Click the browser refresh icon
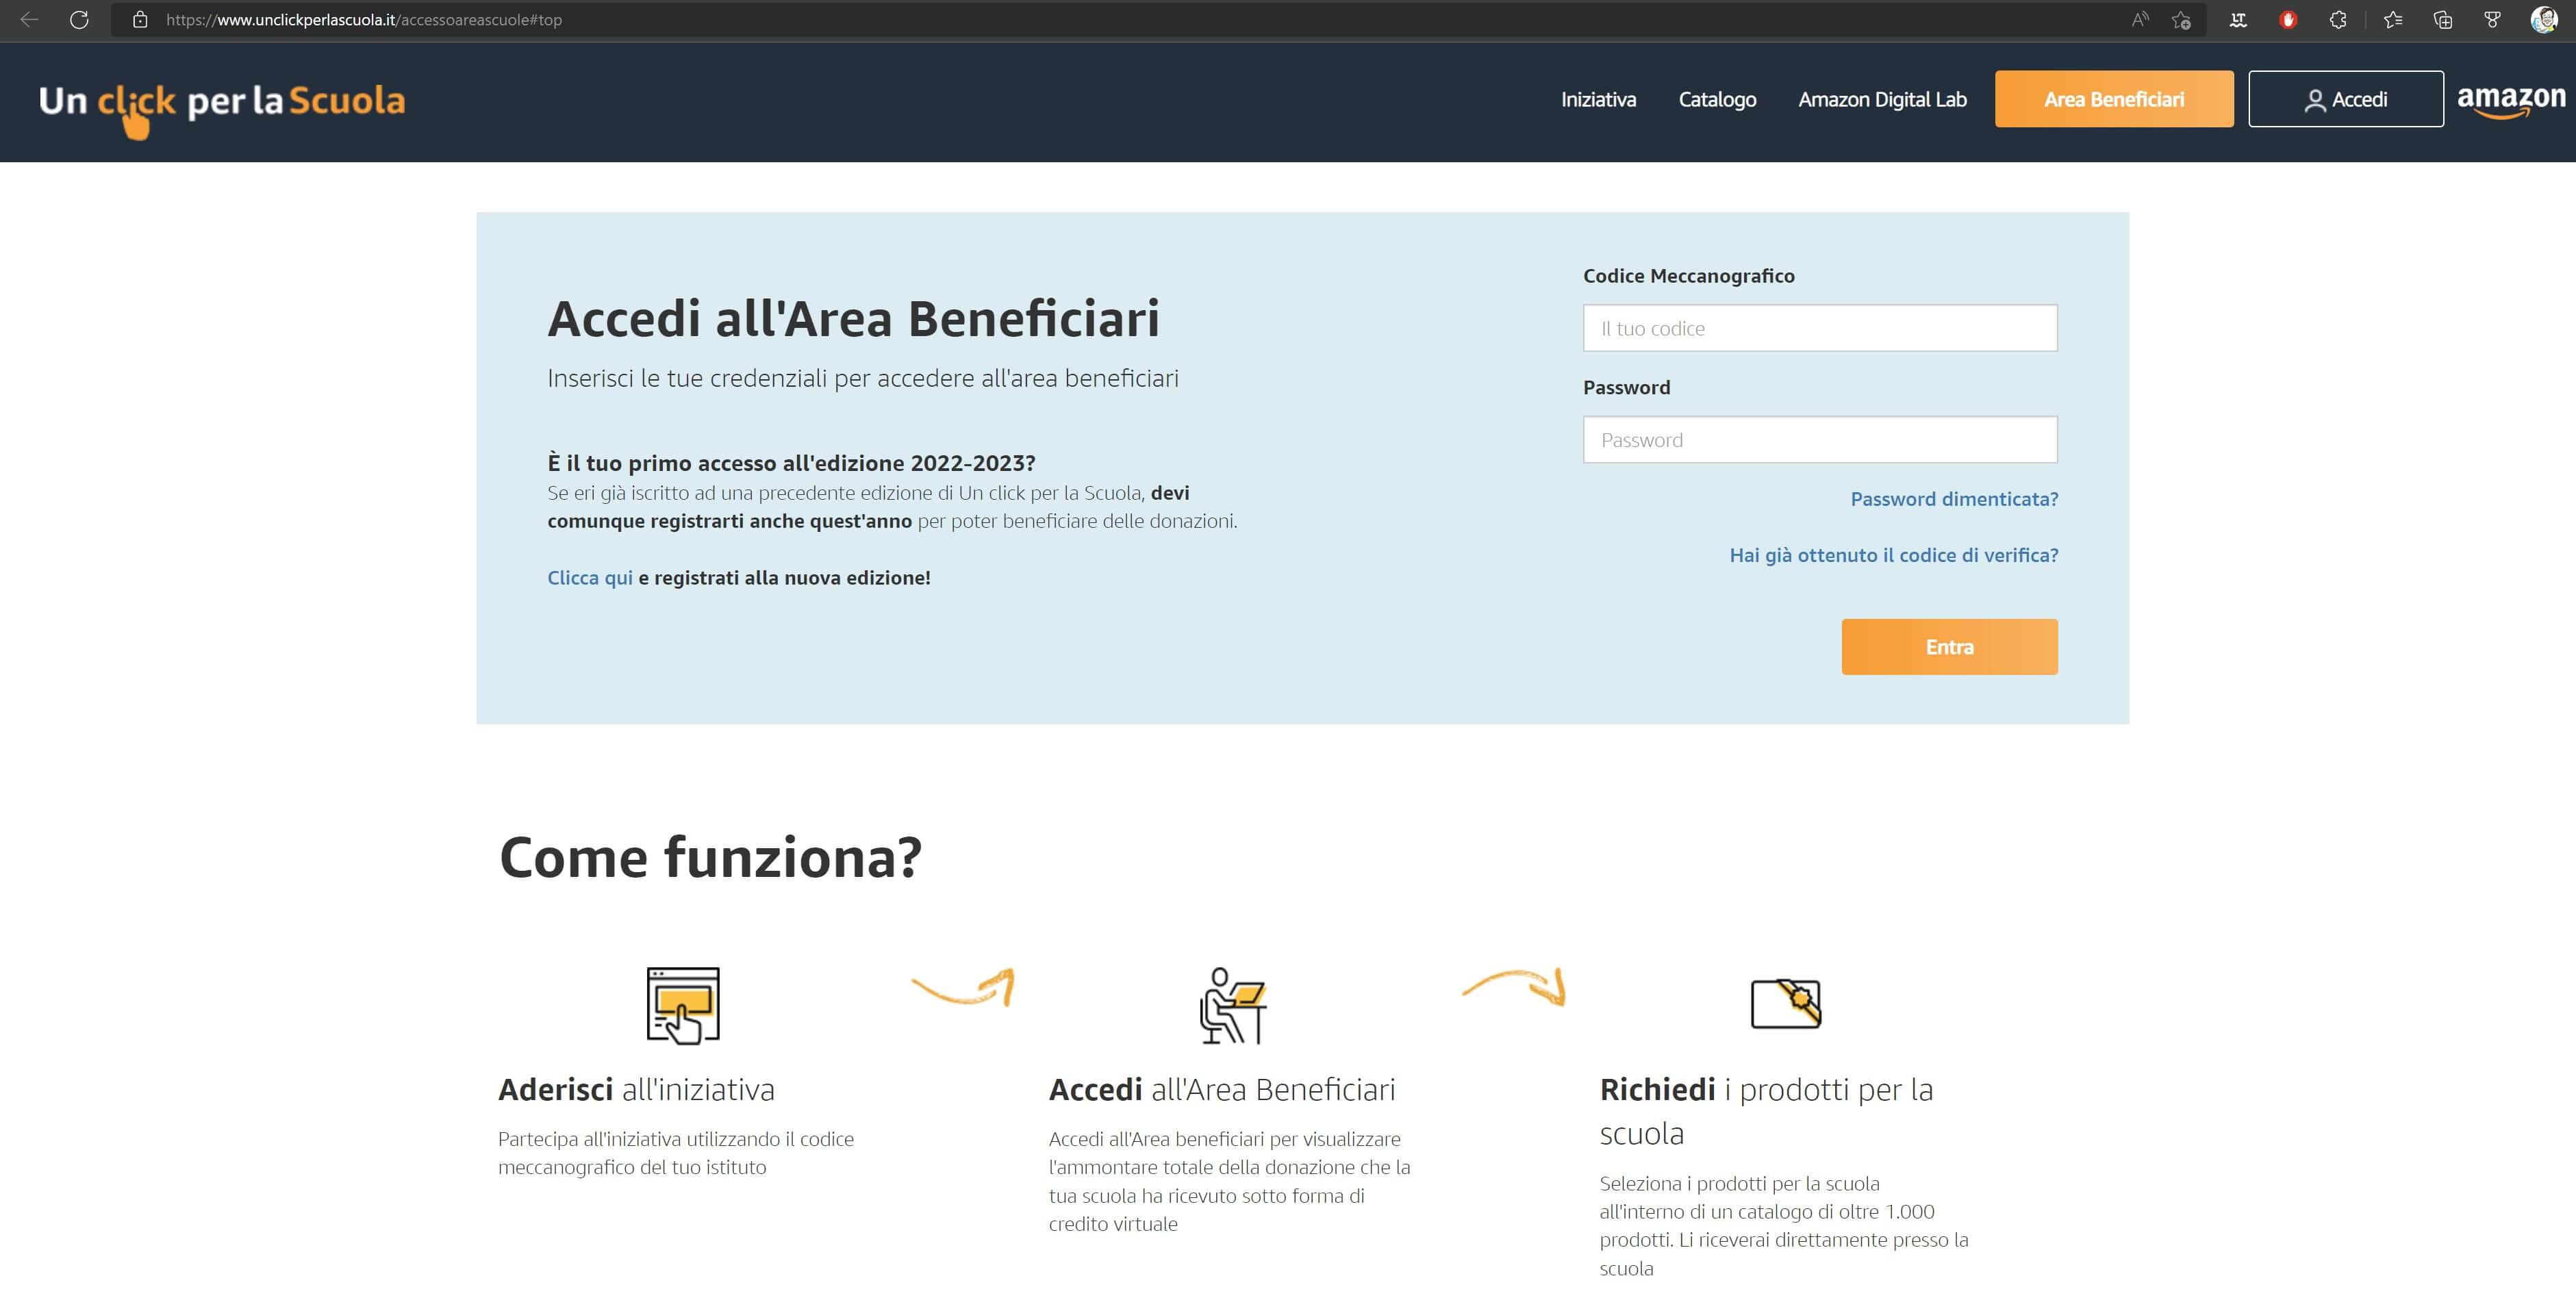The width and height of the screenshot is (2576, 1300). [x=79, y=19]
